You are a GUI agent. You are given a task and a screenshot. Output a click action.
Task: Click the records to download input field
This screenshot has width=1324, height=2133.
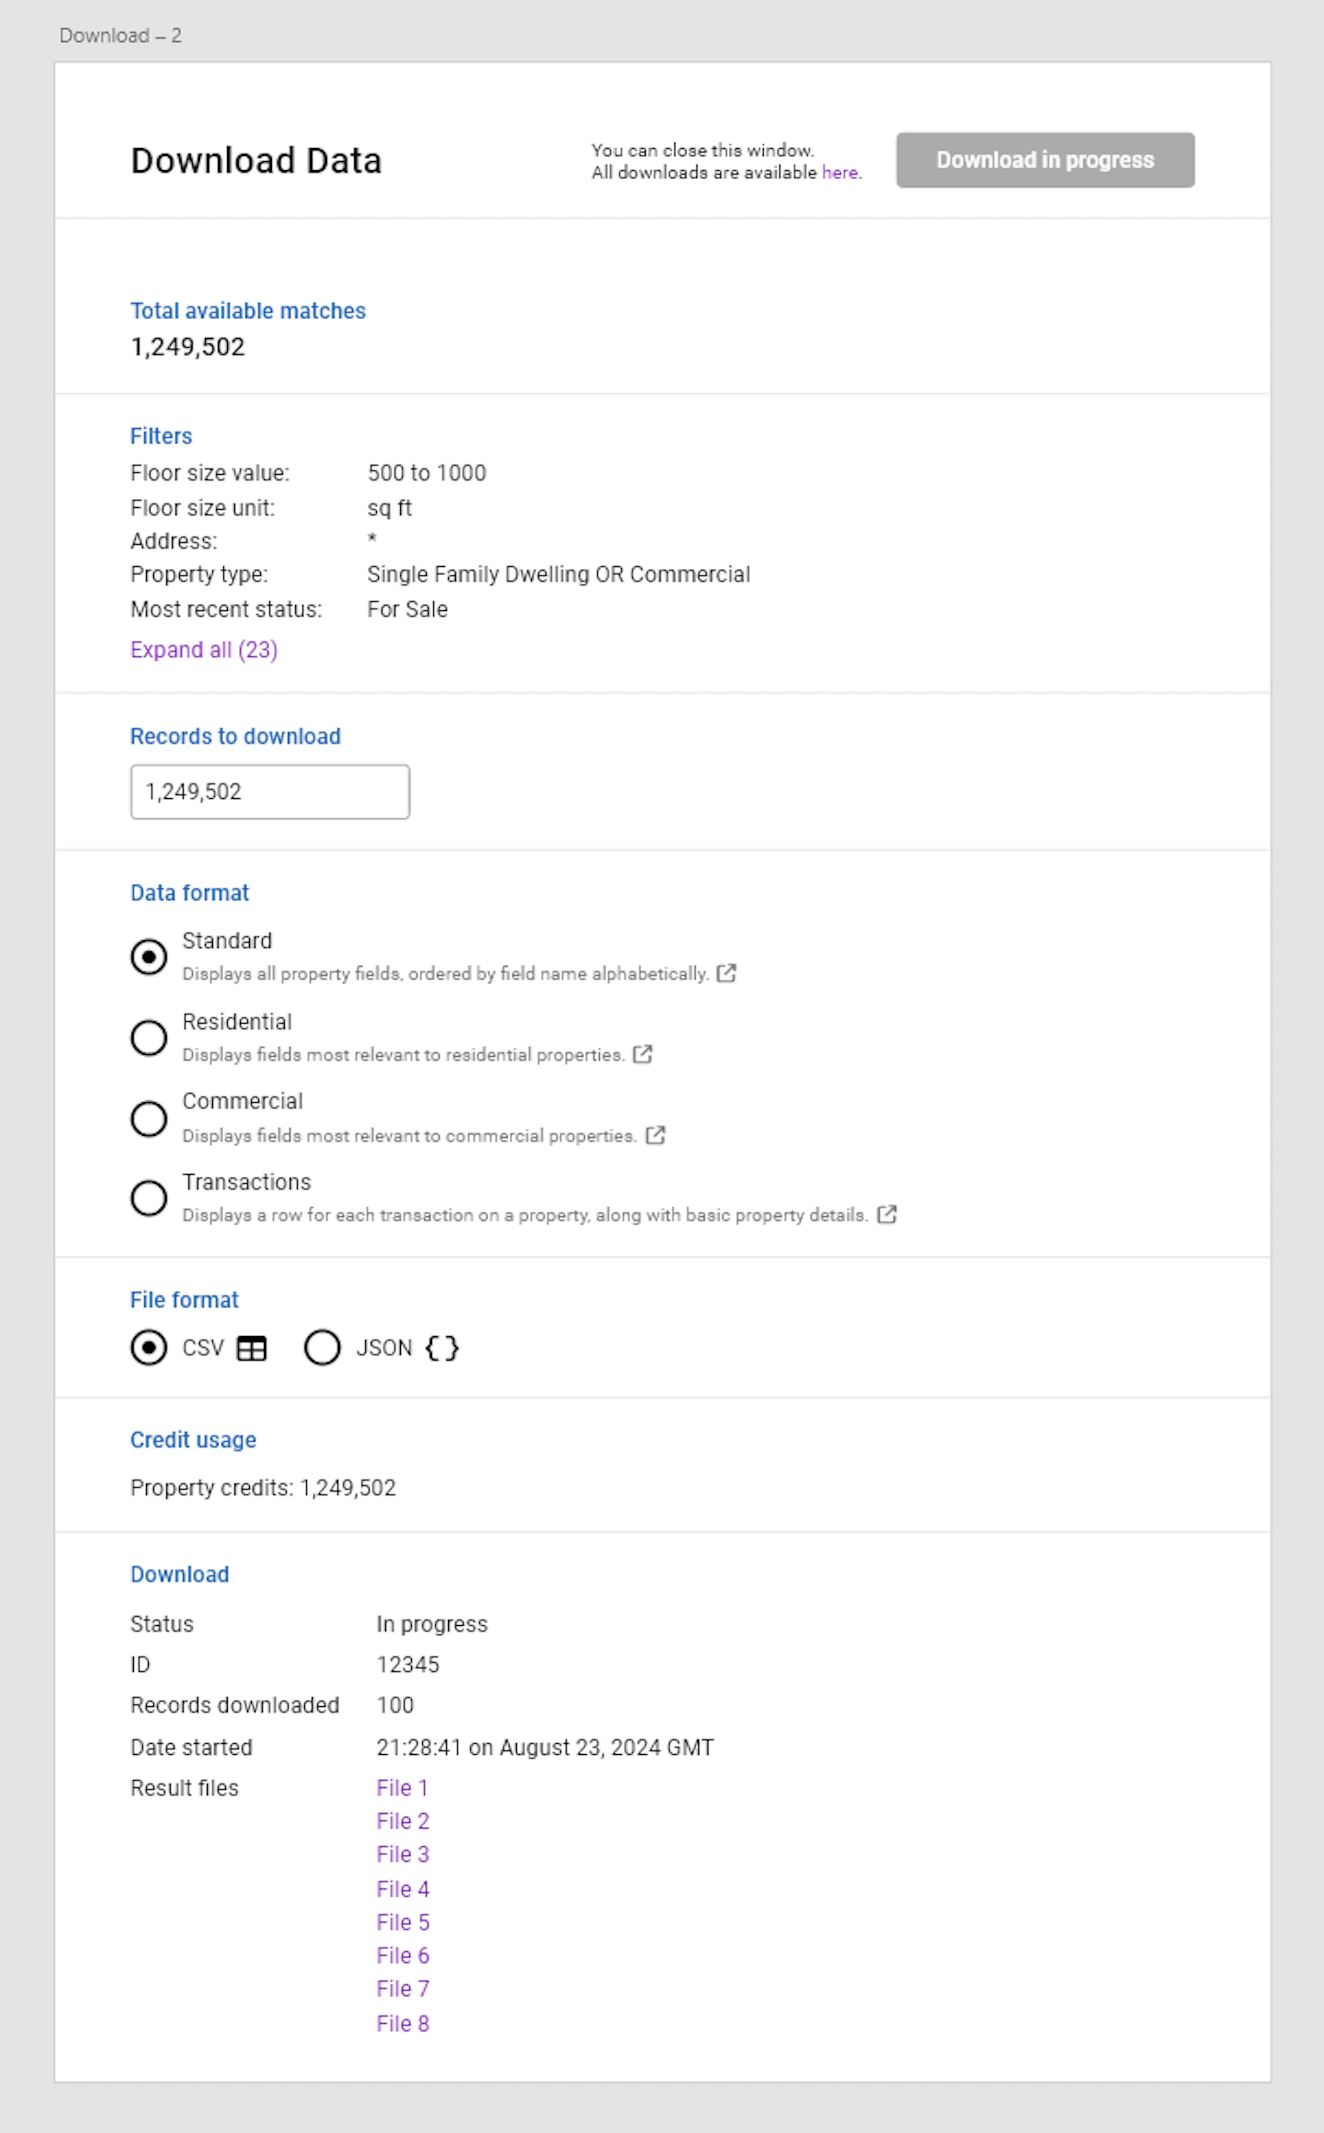[269, 791]
